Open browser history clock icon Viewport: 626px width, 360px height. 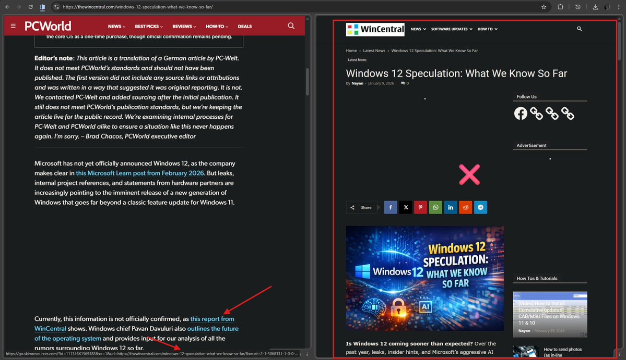point(577,7)
